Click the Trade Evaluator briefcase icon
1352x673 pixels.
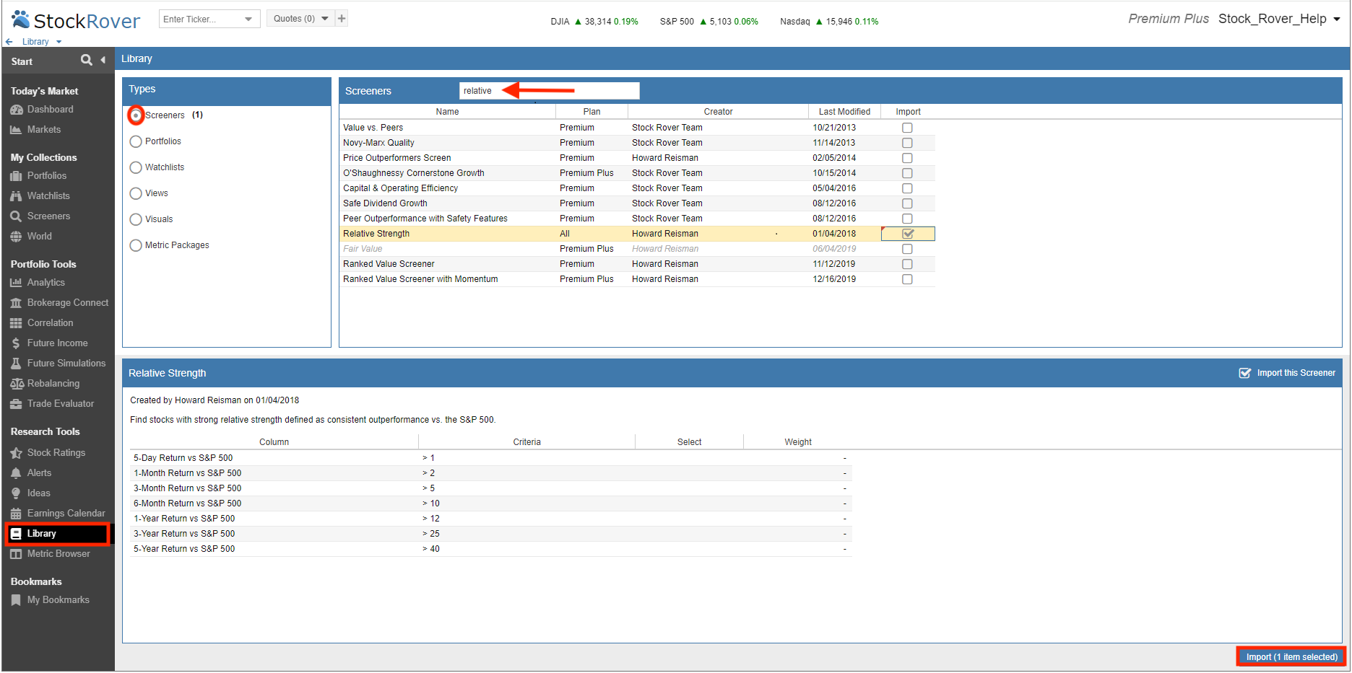pos(17,404)
